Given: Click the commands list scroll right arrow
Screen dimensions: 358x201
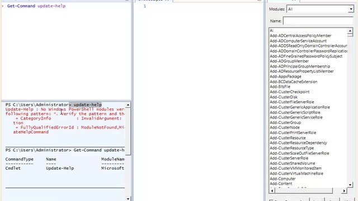Looking at the screenshot, I should click(x=344, y=190).
